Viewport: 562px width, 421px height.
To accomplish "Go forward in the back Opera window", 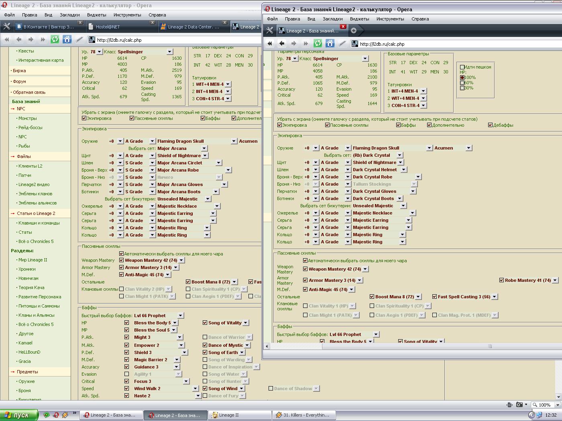I will point(31,39).
